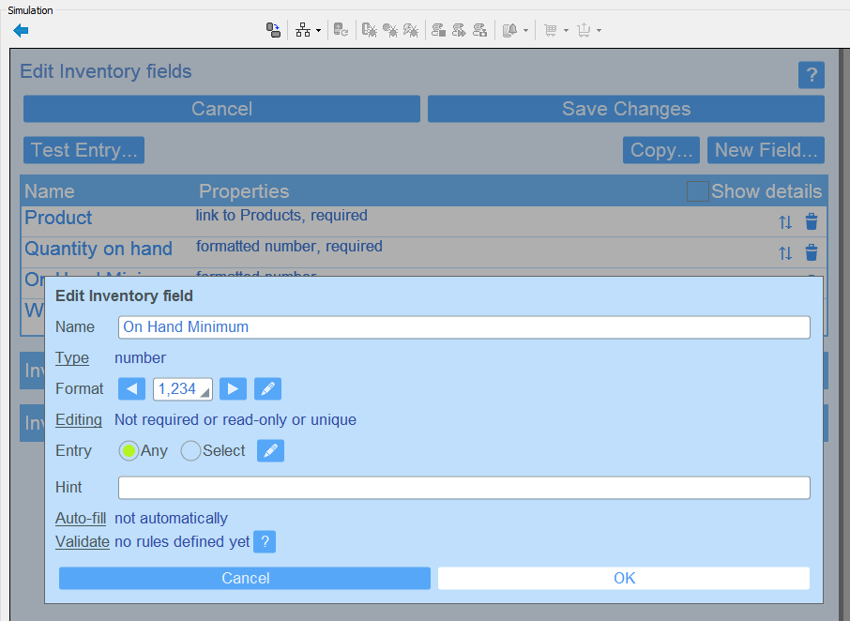Click the network structure diagram icon
This screenshot has height=621, width=850.
tap(303, 30)
